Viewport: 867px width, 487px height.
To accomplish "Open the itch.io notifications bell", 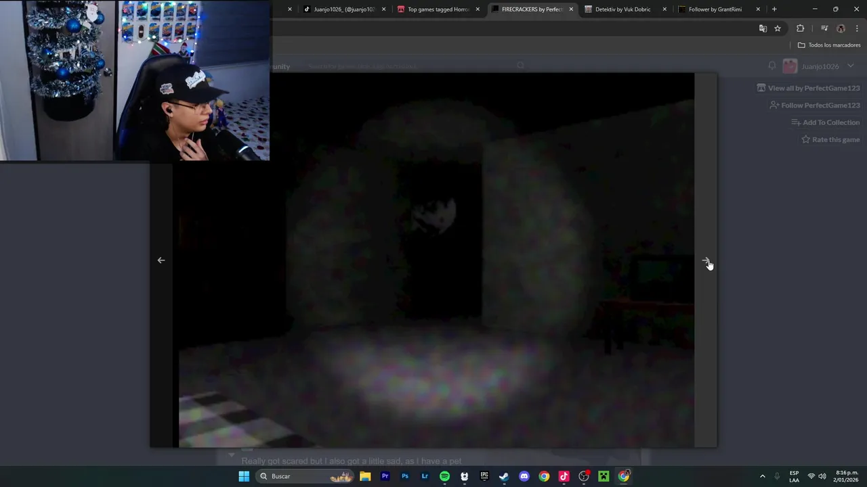I will [772, 66].
